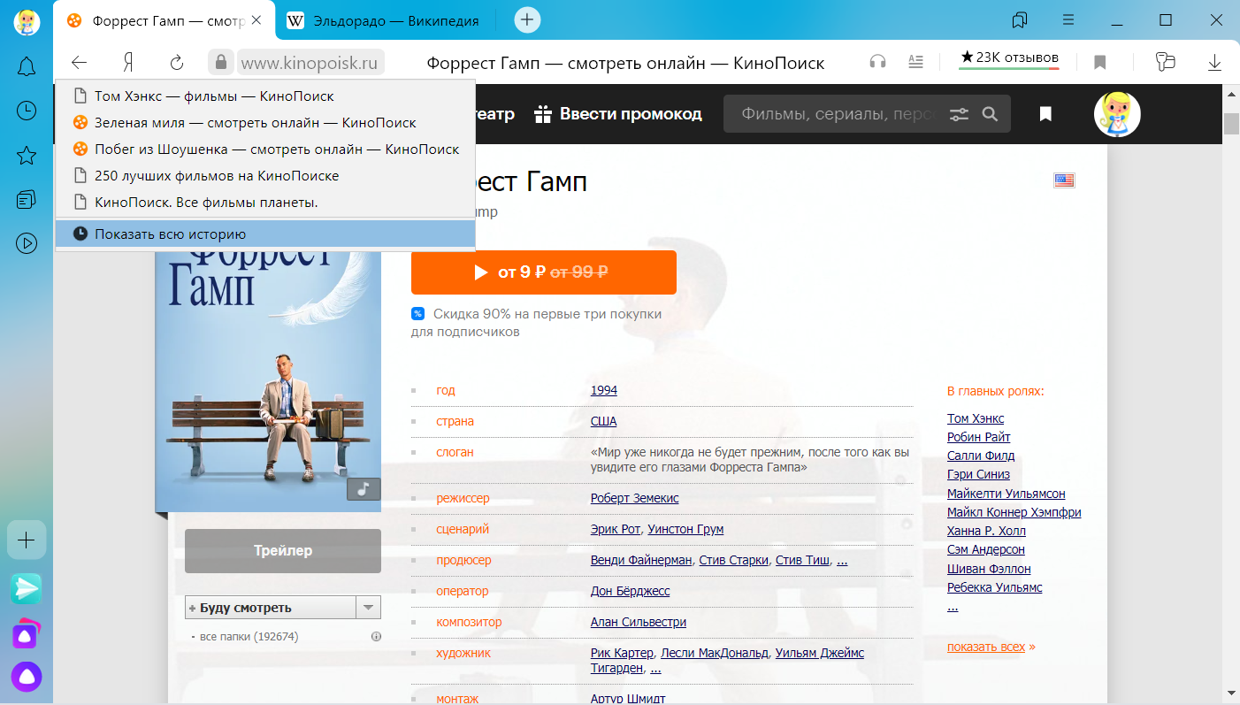Screen dimensions: 1240x705
Task: Open a new tab with plus
Action: [x=527, y=19]
